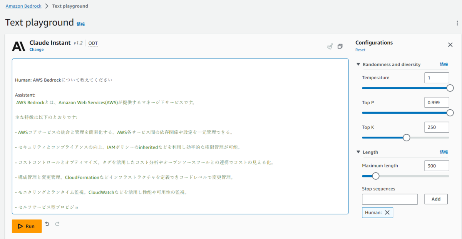Click the copy-to-clipboard icon next to the broom
Image resolution: width=462 pixels, height=239 pixels.
click(x=340, y=46)
